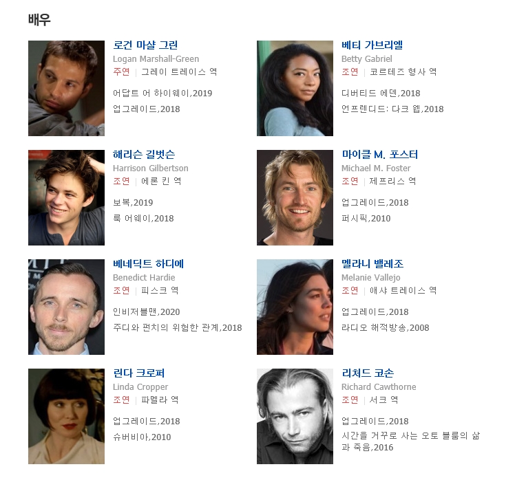This screenshot has height=480, width=515.
Task: Open the 해리슨 길벗슨 actor link
Action: point(144,154)
